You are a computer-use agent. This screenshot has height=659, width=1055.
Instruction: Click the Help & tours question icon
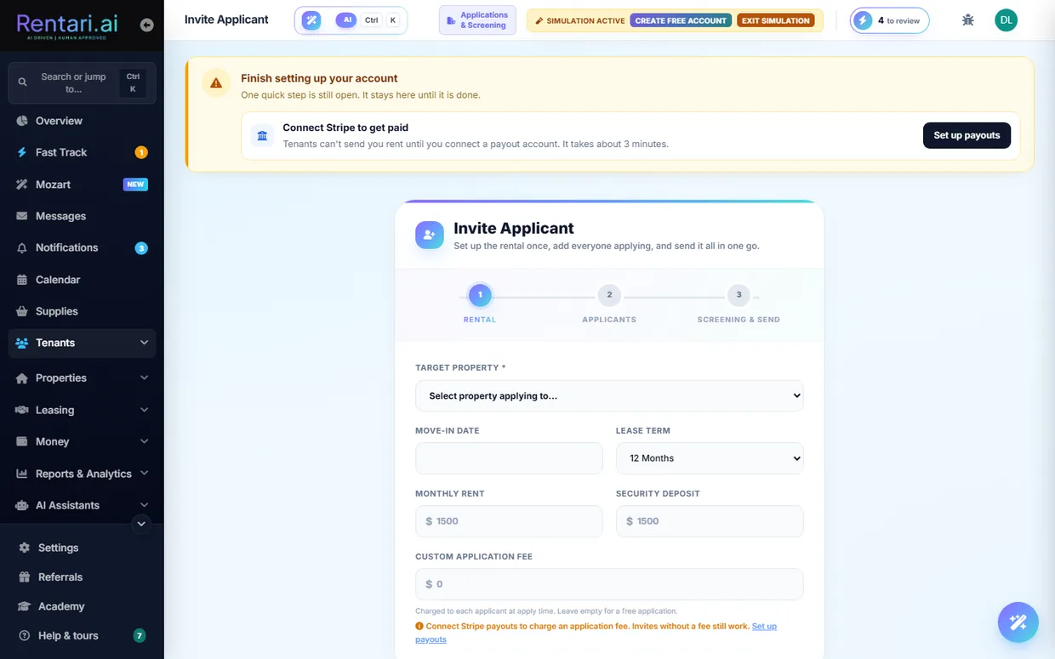point(24,635)
